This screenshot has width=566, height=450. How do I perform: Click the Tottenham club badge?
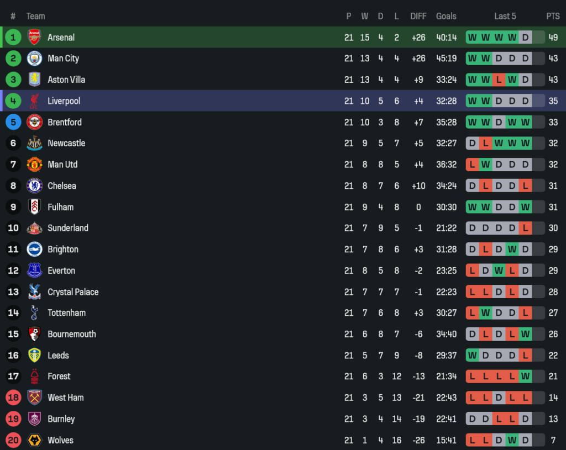[34, 313]
